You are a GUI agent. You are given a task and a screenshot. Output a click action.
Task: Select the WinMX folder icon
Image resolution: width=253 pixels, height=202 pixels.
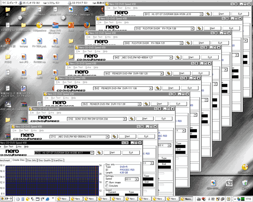24,11
